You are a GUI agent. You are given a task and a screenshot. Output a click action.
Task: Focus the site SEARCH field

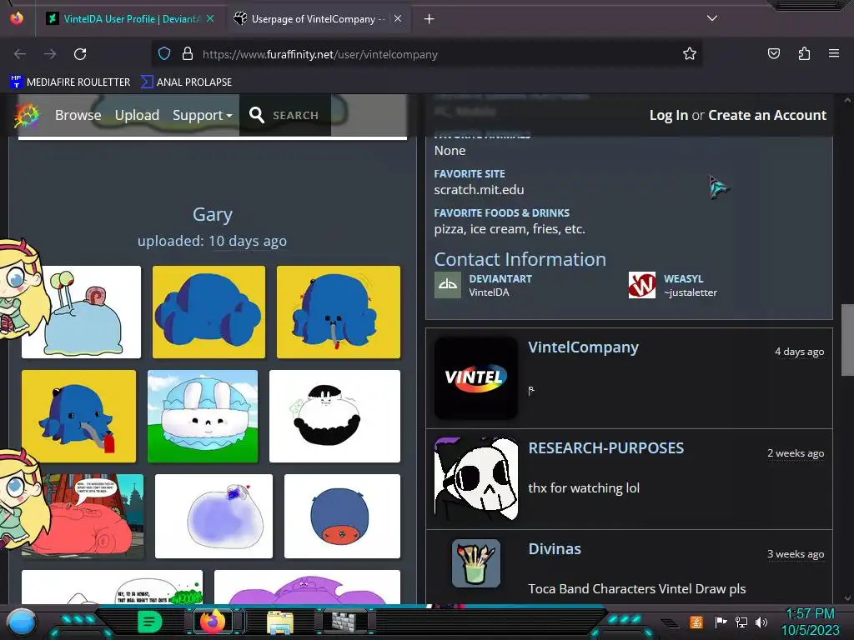[x=296, y=115]
